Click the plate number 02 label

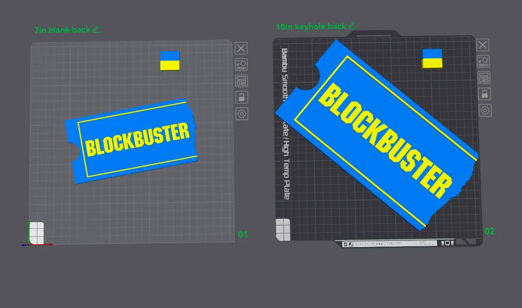pos(490,231)
